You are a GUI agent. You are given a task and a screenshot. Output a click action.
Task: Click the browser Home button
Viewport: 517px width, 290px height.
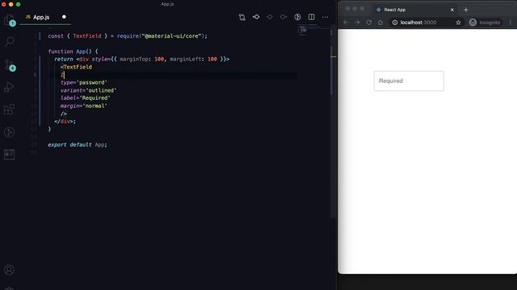click(x=380, y=23)
